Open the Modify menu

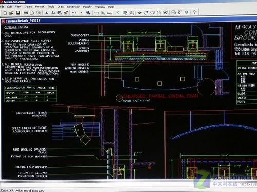[87, 7]
